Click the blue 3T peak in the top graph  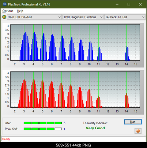click(x=25, y=47)
